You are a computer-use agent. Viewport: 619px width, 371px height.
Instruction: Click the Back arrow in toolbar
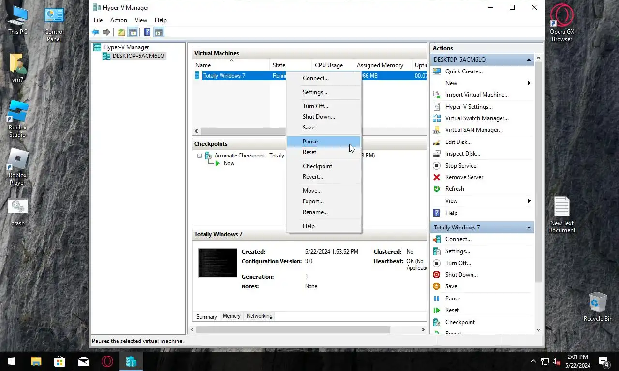coord(95,32)
